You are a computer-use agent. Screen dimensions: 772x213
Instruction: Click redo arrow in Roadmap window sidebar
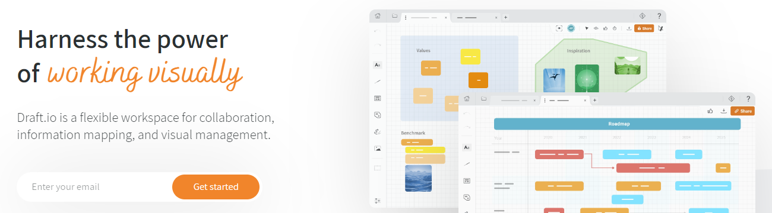[467, 128]
